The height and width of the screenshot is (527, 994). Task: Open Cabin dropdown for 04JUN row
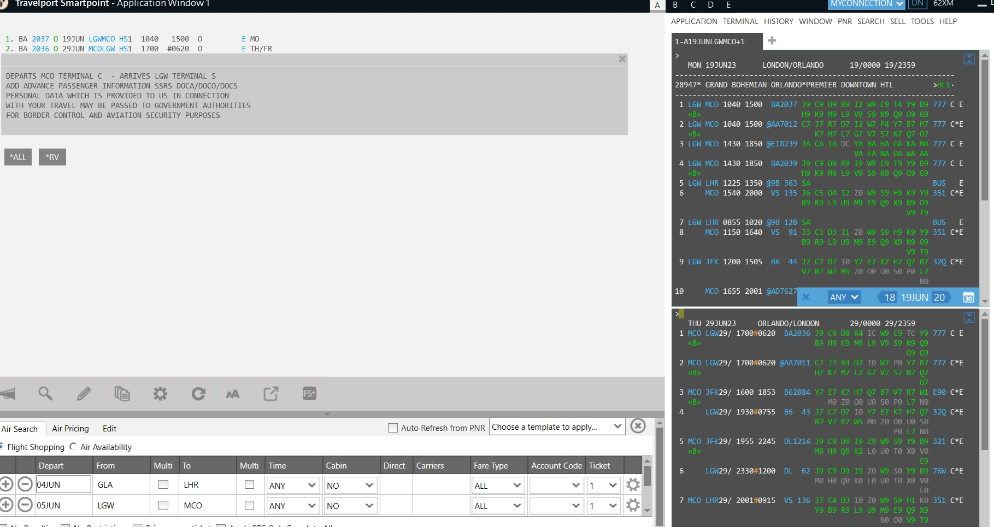tap(350, 485)
